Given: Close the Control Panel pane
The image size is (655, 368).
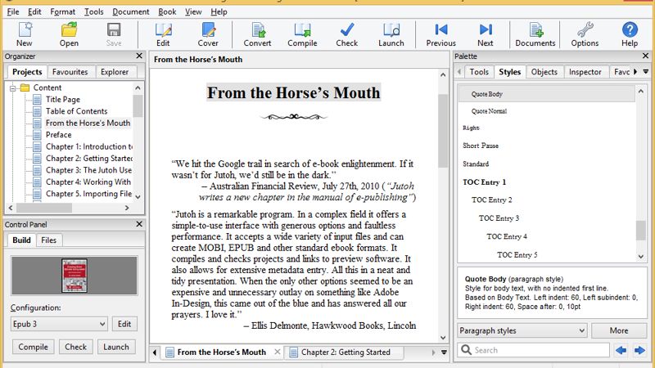Looking at the screenshot, I should click(139, 224).
